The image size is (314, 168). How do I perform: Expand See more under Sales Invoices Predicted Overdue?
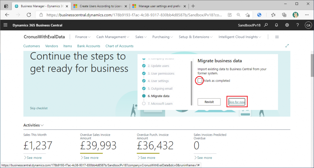pos(203,158)
